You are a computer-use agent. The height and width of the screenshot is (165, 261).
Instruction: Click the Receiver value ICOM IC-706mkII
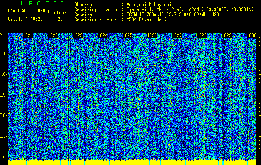(146, 14)
